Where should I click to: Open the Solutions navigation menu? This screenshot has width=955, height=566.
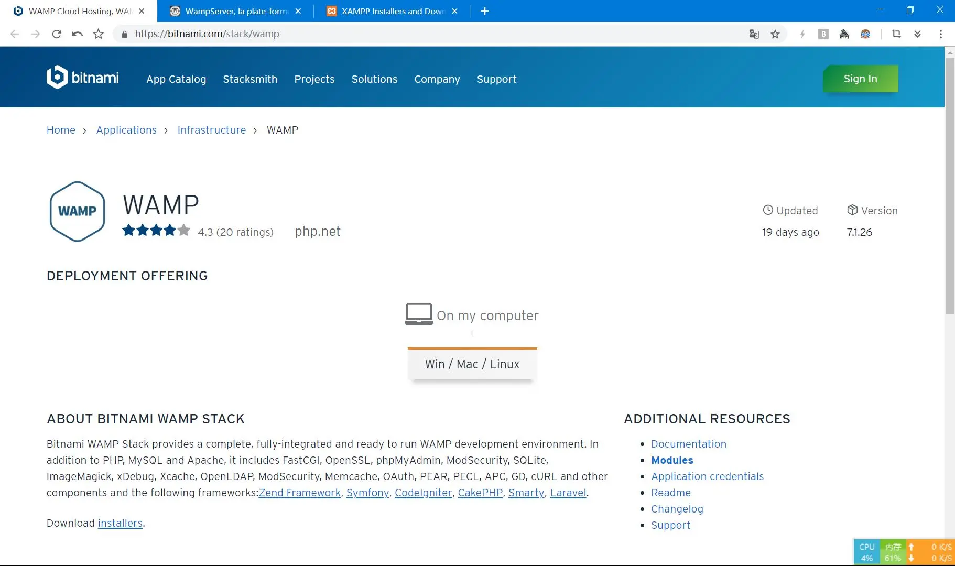374,79
